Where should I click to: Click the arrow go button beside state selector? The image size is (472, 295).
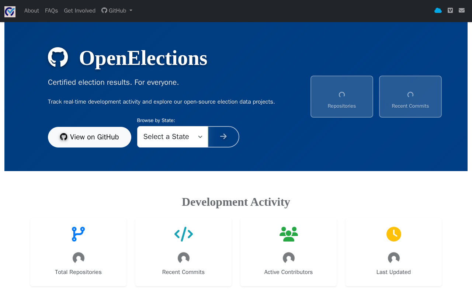(x=223, y=137)
